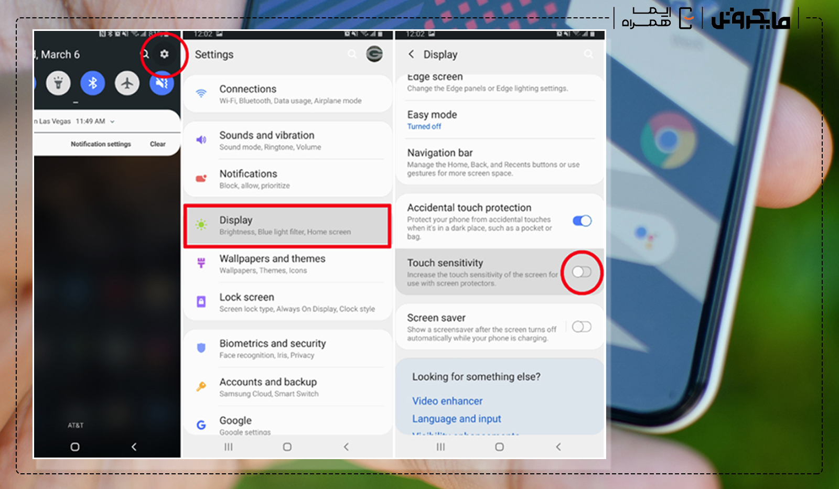Open Language and input link
839x489 pixels.
457,419
